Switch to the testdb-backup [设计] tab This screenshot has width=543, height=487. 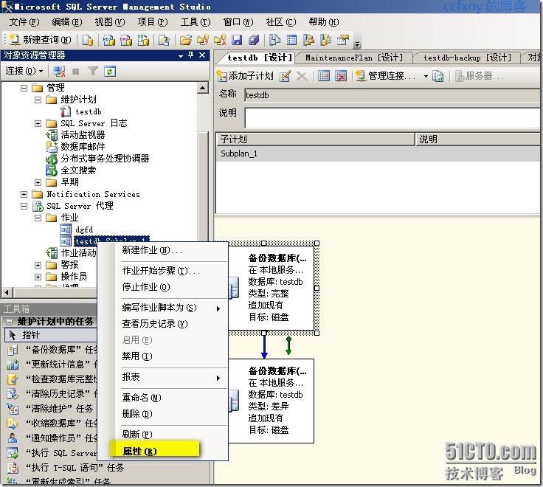(x=467, y=58)
